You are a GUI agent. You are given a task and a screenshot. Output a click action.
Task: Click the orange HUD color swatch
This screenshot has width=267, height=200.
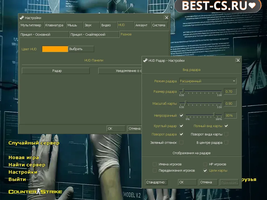pyautogui.click(x=55, y=49)
